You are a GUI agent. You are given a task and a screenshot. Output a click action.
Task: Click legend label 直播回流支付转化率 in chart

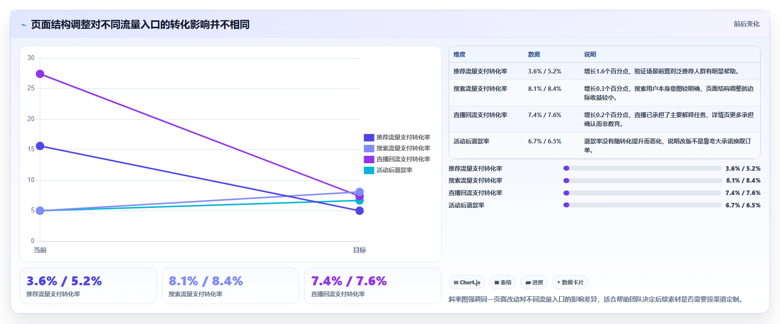[x=403, y=159]
